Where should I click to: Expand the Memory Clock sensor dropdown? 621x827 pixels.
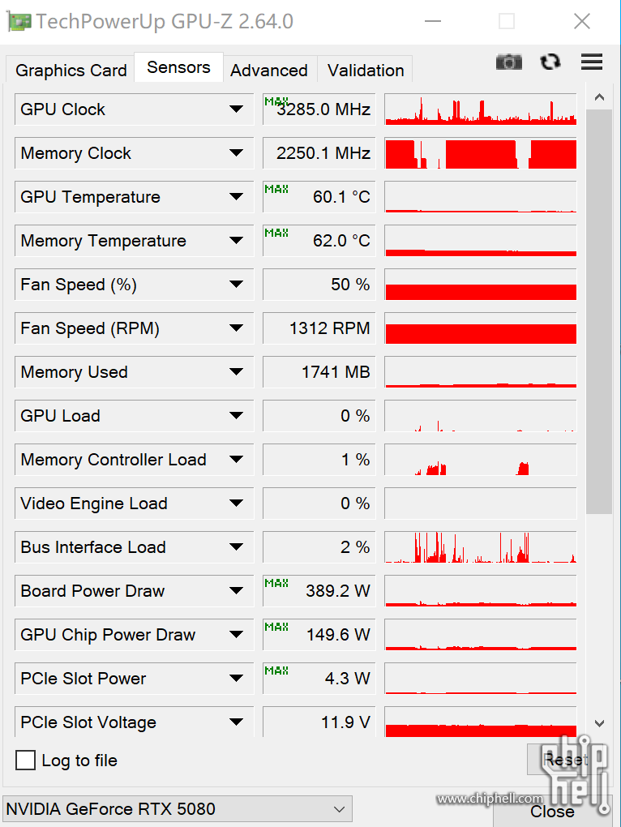[x=236, y=153]
